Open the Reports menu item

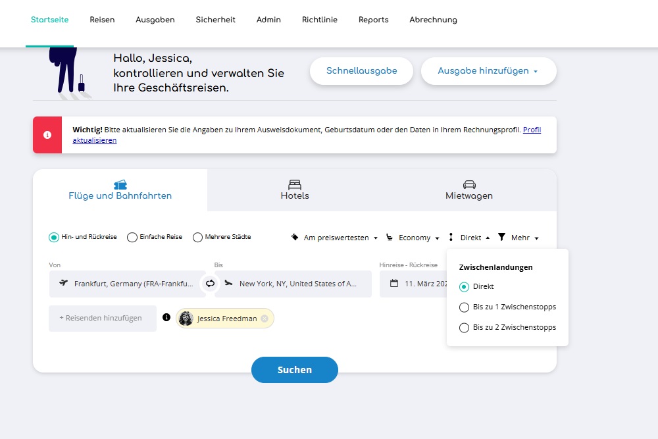[373, 20]
